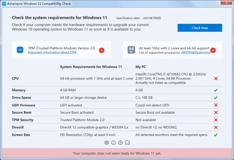Click 'Check the system requirements for Windows 11' heading

(60, 18)
